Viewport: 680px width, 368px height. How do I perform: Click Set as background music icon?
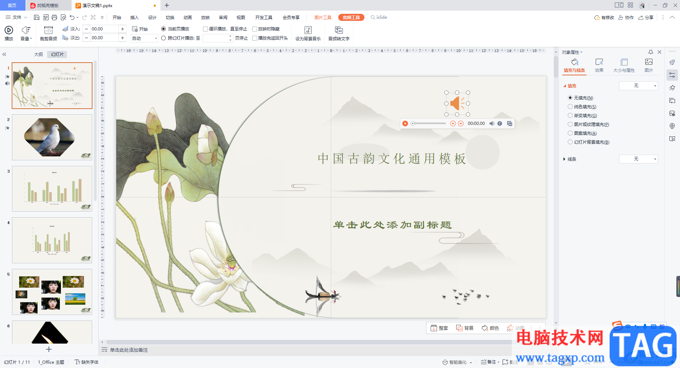pyautogui.click(x=308, y=34)
